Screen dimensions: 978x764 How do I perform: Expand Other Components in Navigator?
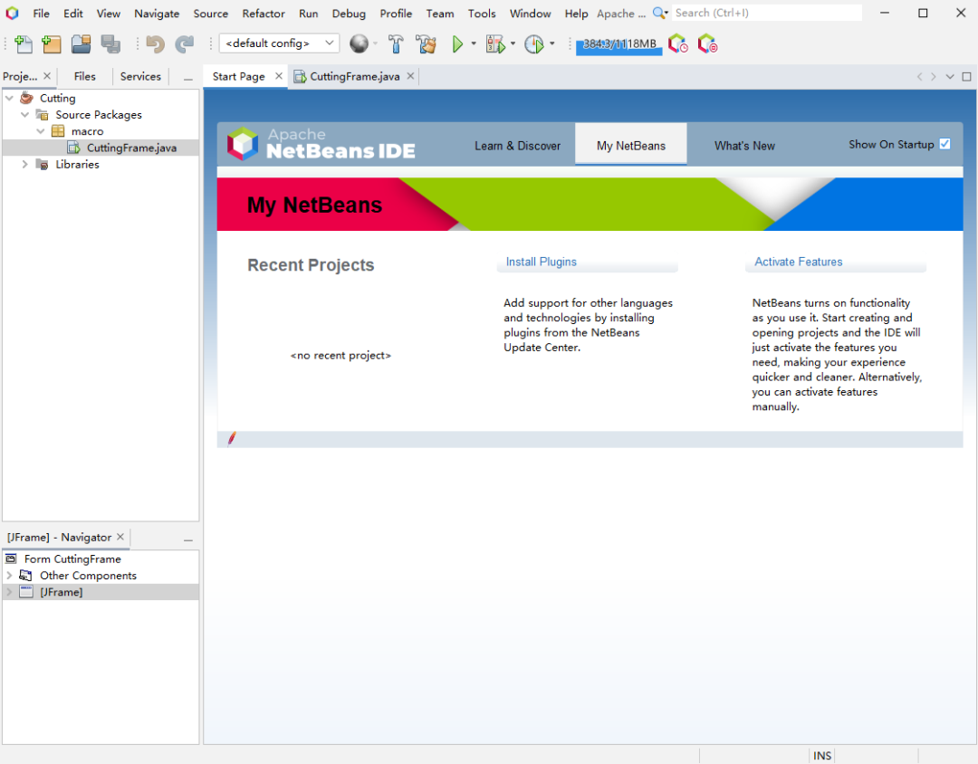click(x=9, y=575)
